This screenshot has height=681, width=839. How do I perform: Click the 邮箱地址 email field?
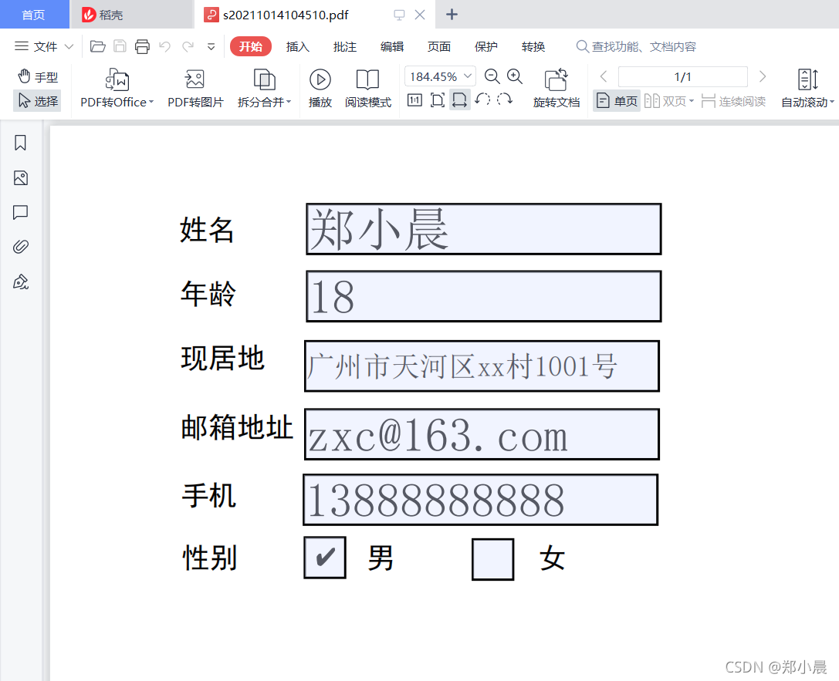tap(482, 434)
